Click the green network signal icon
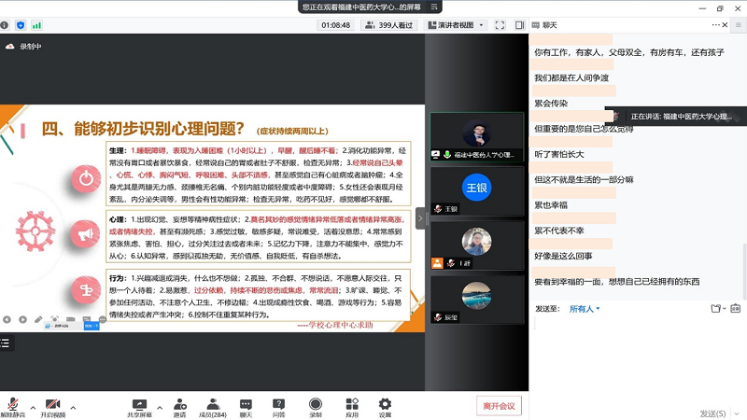 36,25
